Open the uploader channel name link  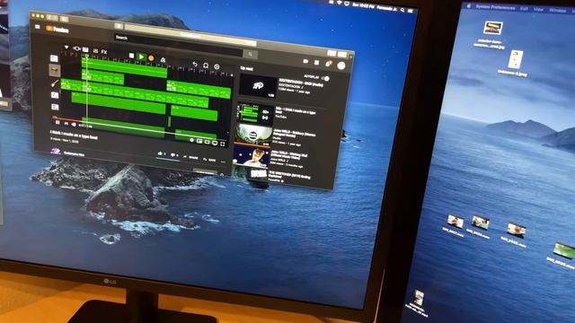pos(75,153)
